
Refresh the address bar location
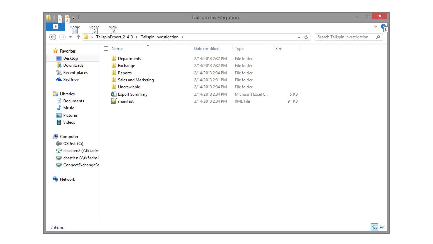click(306, 37)
